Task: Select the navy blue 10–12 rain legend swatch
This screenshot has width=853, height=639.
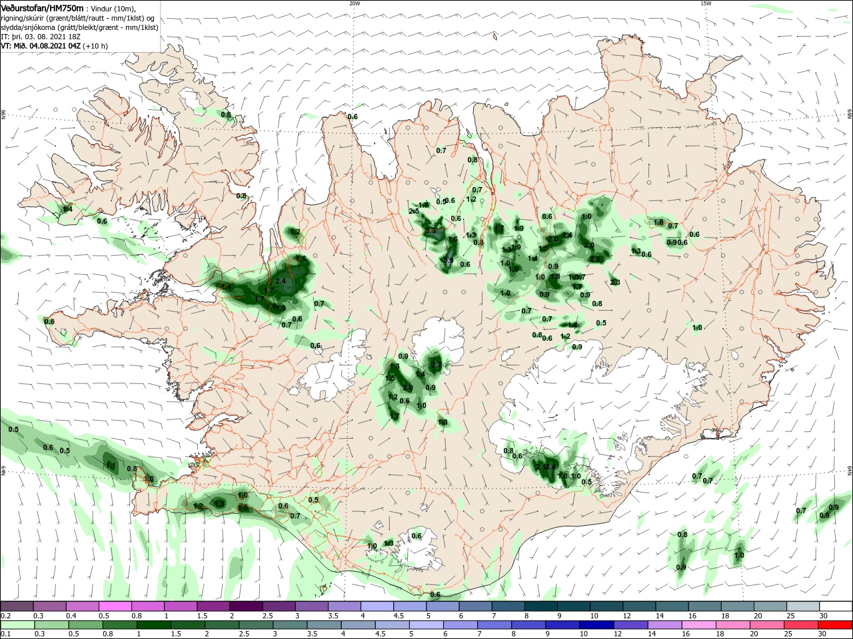Action: point(598,625)
